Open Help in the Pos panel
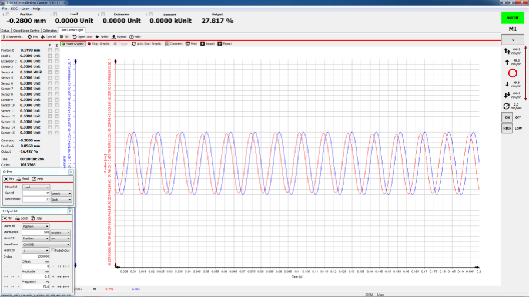 coord(38,179)
